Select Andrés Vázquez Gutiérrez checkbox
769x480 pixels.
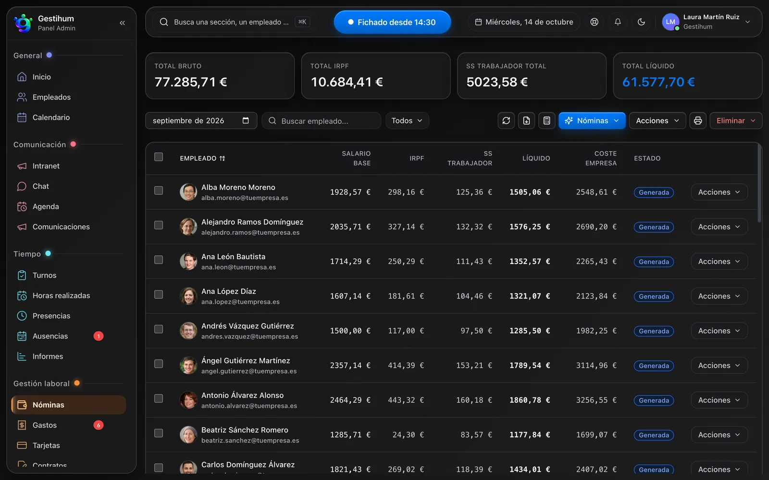pyautogui.click(x=159, y=329)
